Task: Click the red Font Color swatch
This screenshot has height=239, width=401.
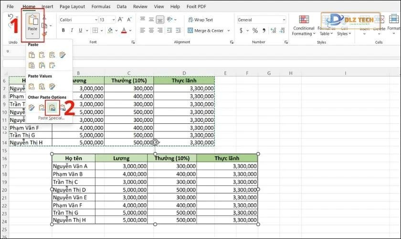Action: point(124,31)
